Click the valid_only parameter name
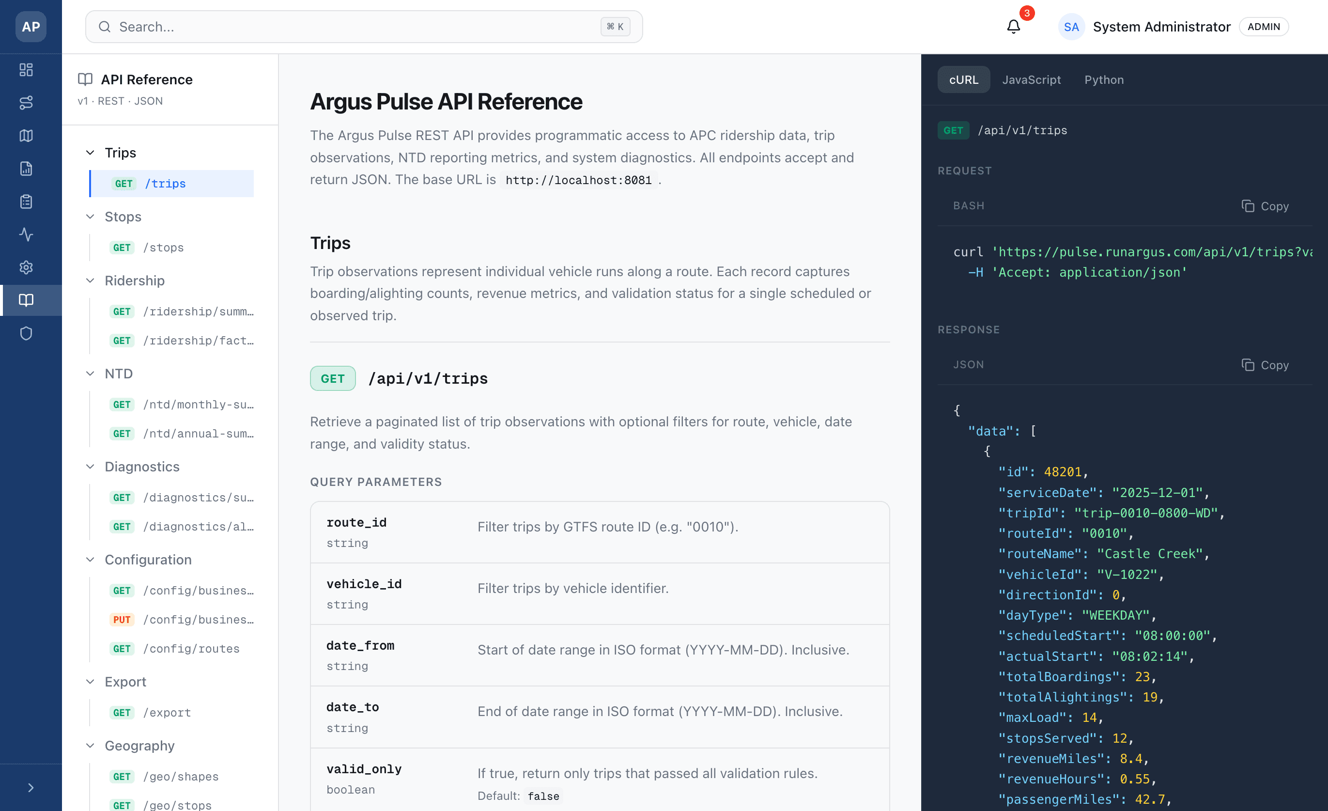The image size is (1328, 811). (364, 768)
